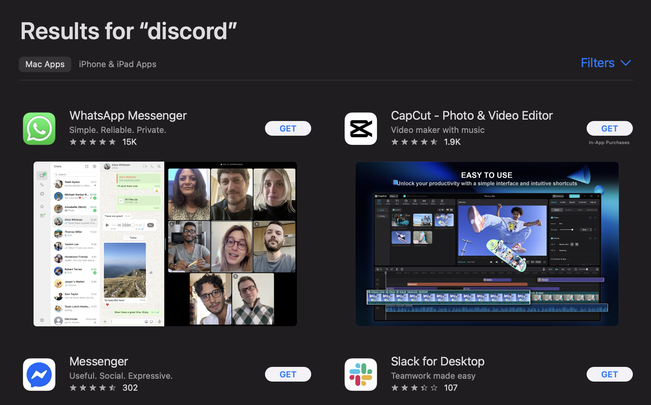651x405 pixels.
Task: Get the WhatsApp Messenger app
Action: (x=288, y=128)
